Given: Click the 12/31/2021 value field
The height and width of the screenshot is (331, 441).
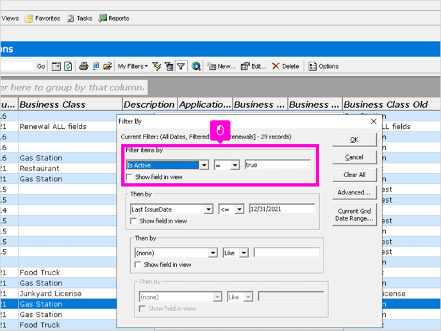Looking at the screenshot, I should [282, 209].
